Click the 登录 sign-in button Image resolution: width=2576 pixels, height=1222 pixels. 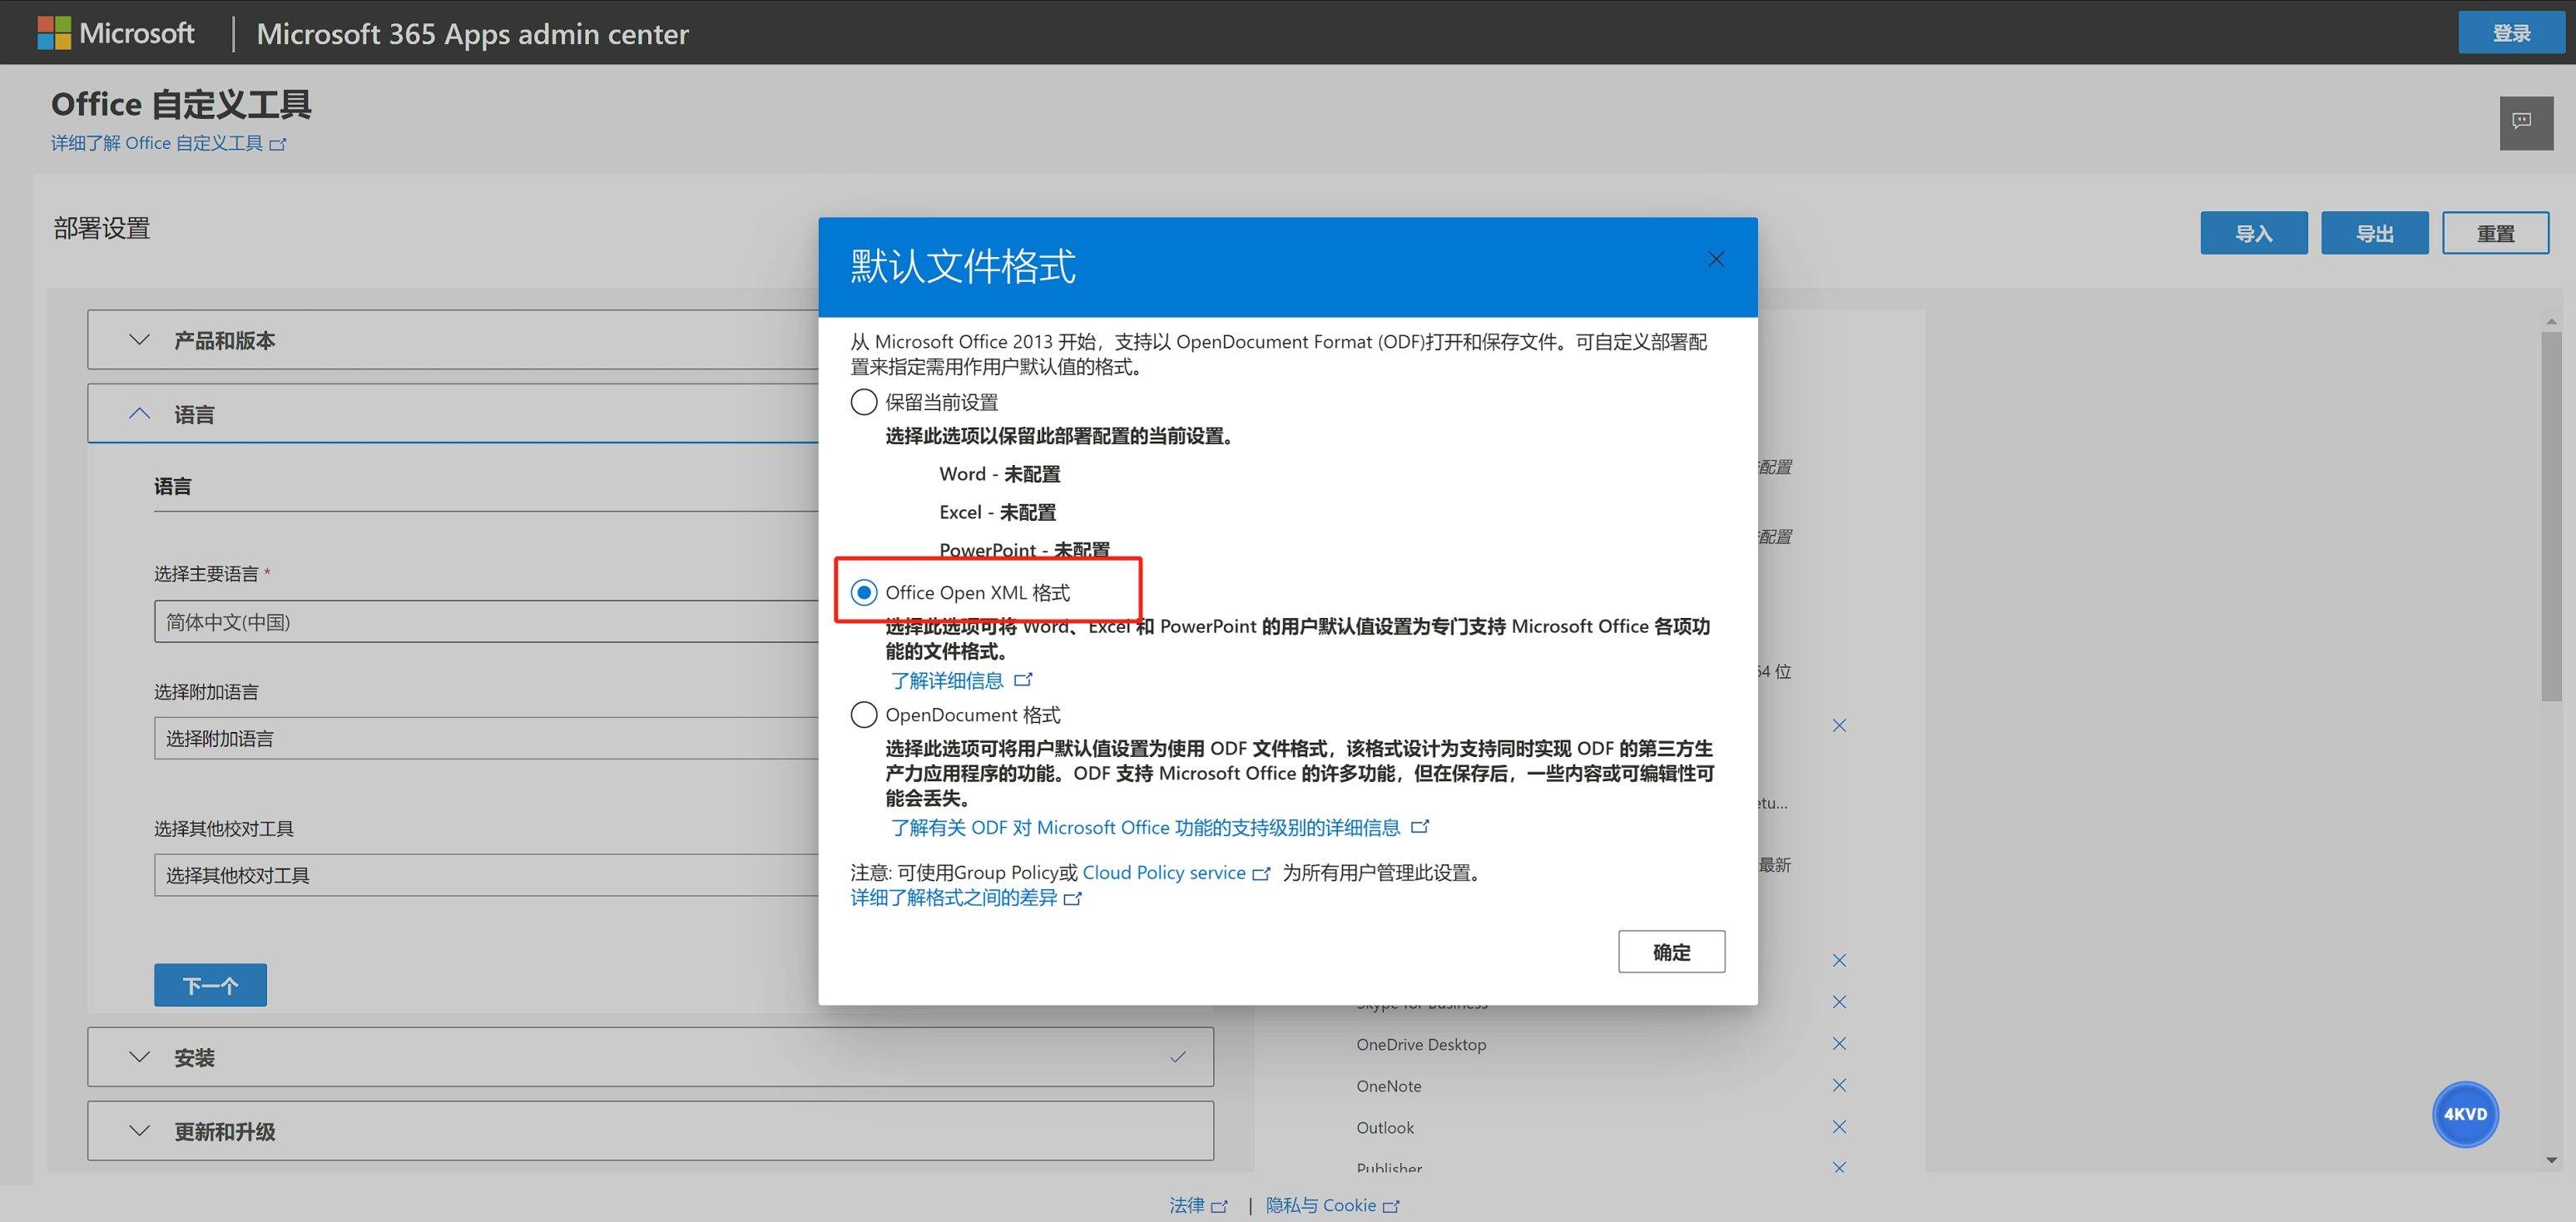pos(2510,33)
